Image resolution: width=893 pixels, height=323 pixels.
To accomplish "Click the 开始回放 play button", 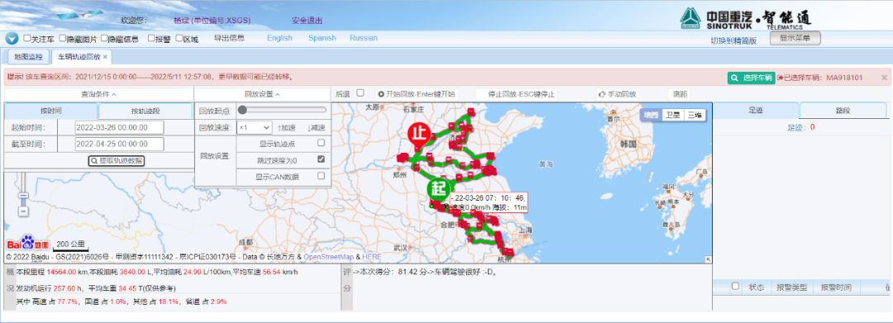I will coord(416,94).
